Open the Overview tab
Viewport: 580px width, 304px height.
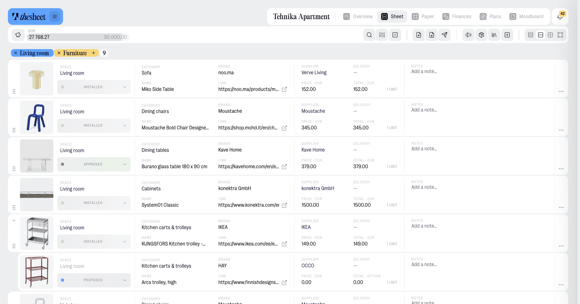pos(358,16)
